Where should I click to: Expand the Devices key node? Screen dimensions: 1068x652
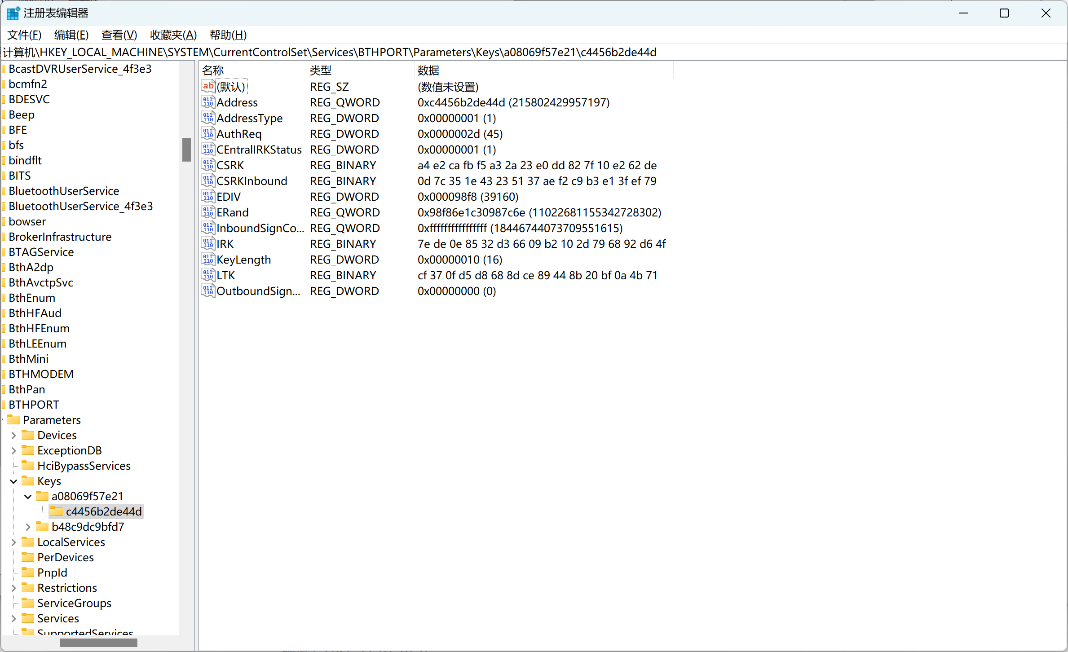(x=13, y=435)
